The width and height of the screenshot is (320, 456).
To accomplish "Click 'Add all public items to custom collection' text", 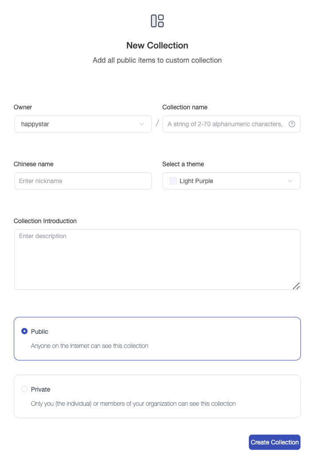I will 157,60.
